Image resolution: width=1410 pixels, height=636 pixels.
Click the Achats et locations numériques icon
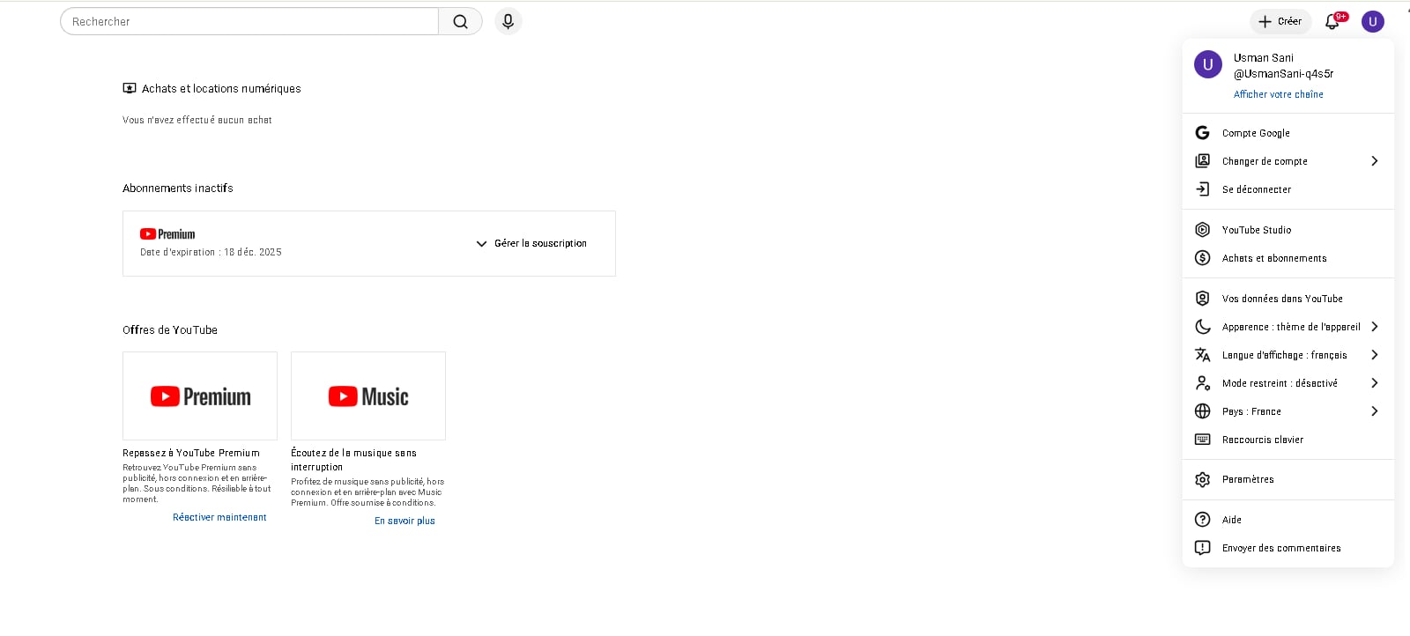(x=130, y=88)
